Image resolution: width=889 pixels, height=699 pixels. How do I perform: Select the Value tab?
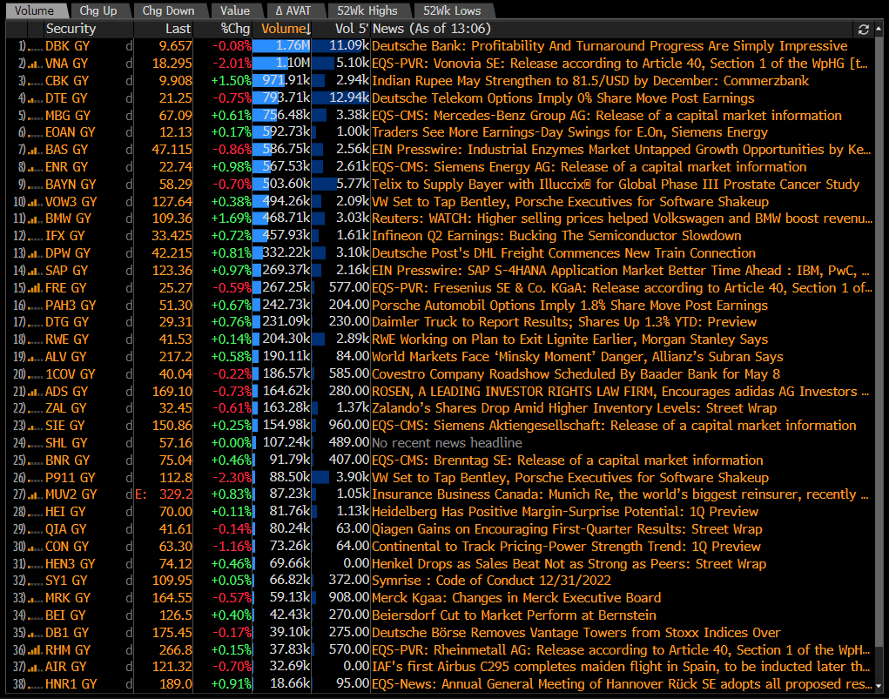pos(235,10)
